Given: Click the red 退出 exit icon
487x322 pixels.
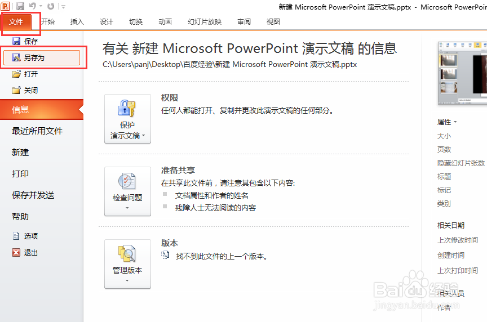Looking at the screenshot, I should (x=16, y=253).
